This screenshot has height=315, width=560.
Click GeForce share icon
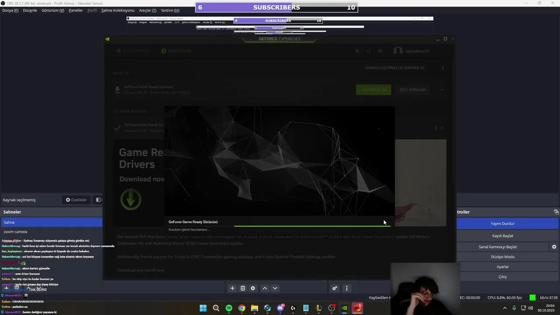368,51
